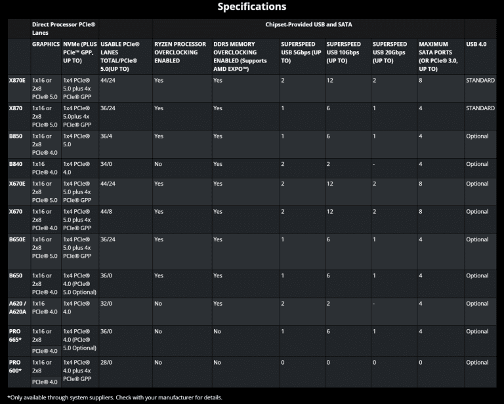Select the X870E row label
The image size is (504, 404).
click(x=17, y=80)
